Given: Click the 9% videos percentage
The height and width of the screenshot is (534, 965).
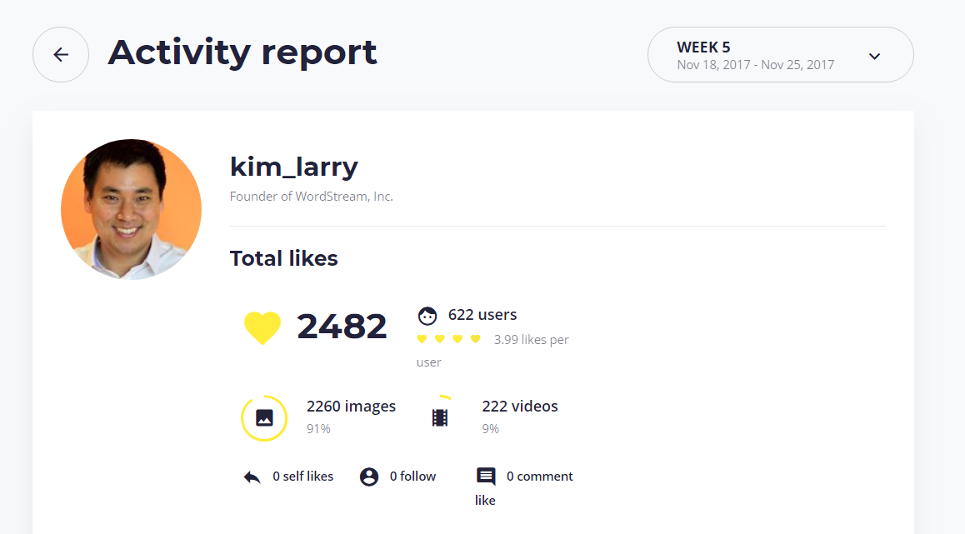Looking at the screenshot, I should coord(491,429).
